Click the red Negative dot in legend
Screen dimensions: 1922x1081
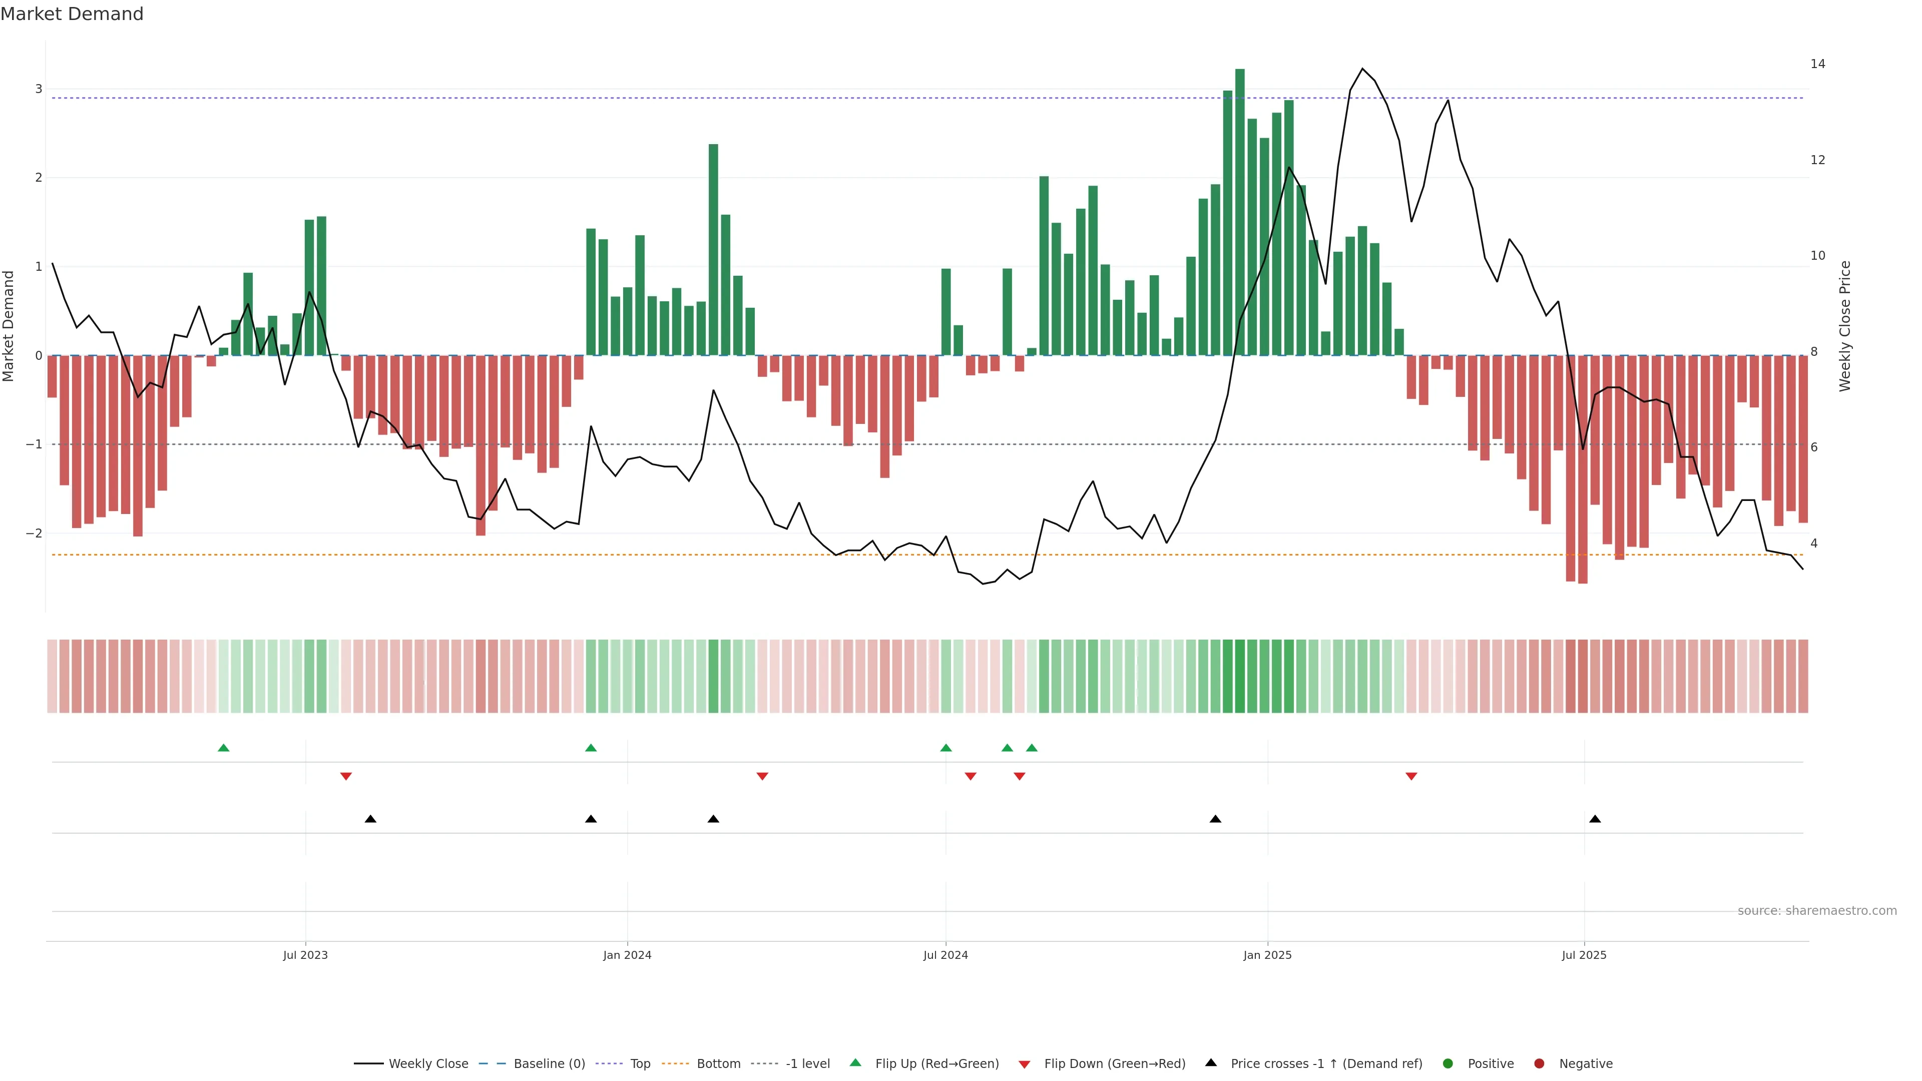point(1539,1064)
